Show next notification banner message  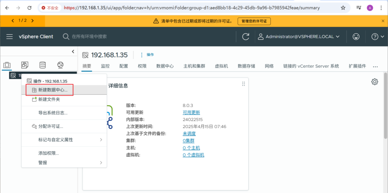[33, 21]
